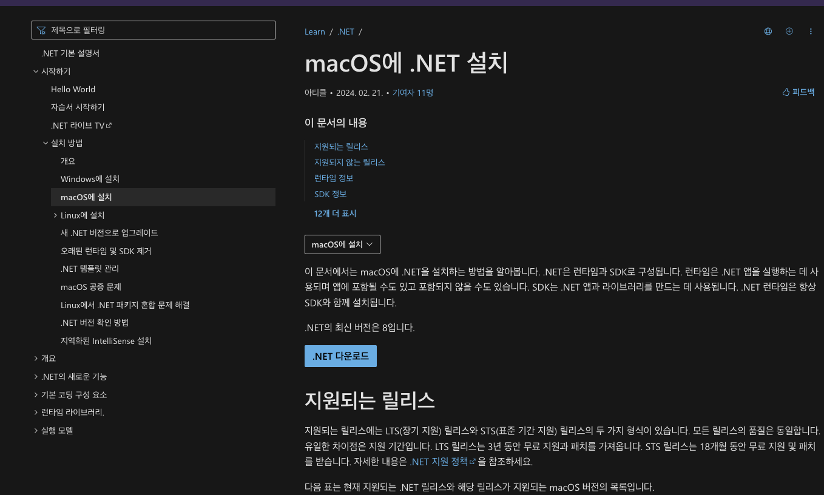Select 개요 under 설치 방법
This screenshot has height=495, width=824.
pyautogui.click(x=68, y=161)
